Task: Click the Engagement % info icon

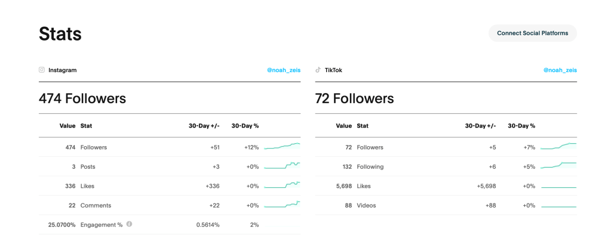Action: (x=129, y=224)
